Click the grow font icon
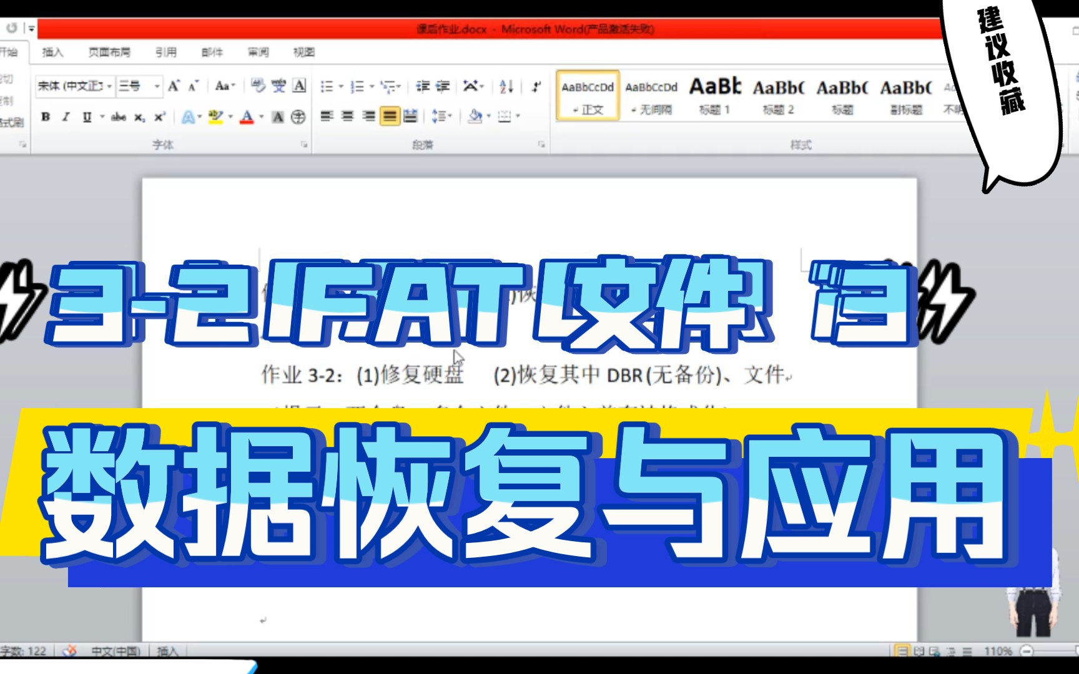Viewport: 1079px width, 674px height. pyautogui.click(x=174, y=86)
